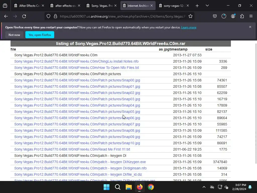Bookmark this page with the star
Viewport: 257px width, 193px height.
[x=190, y=16]
